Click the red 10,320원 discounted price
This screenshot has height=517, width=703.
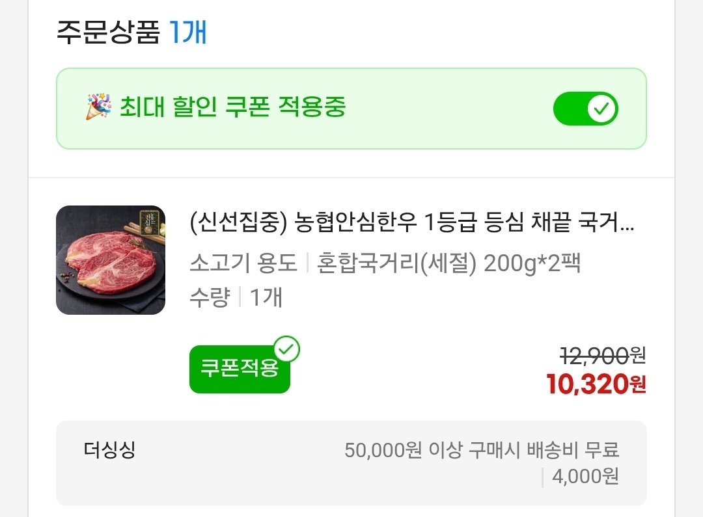click(x=596, y=384)
